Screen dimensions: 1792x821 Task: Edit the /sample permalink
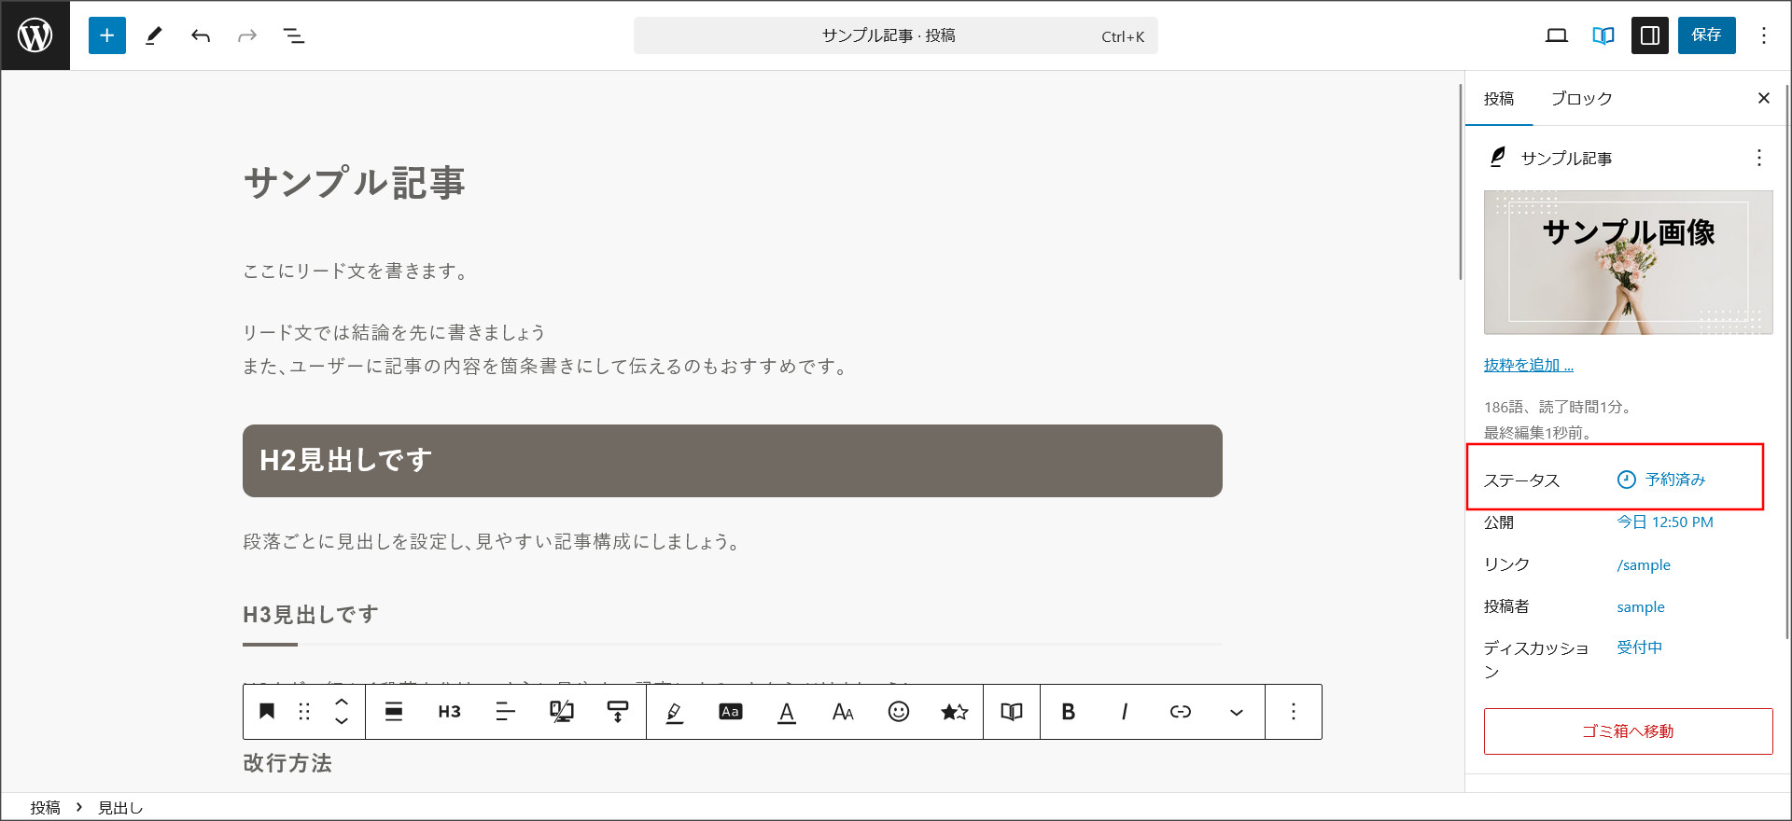coord(1644,564)
